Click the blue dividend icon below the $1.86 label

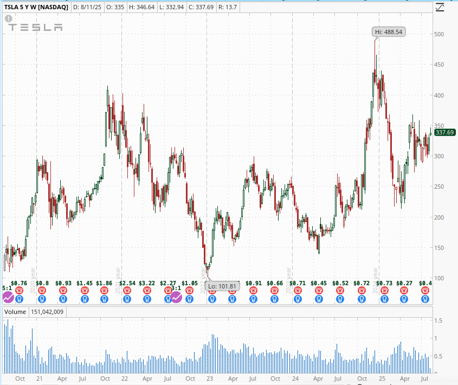(105, 299)
